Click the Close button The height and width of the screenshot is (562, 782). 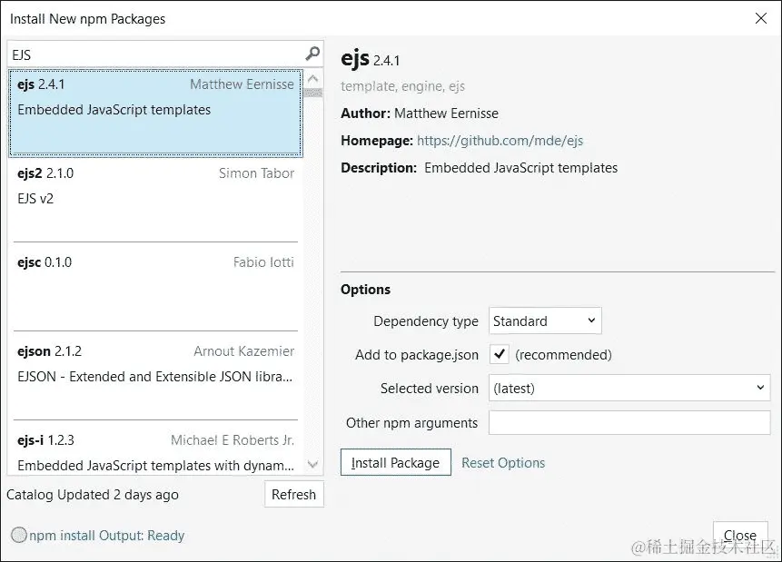point(739,535)
